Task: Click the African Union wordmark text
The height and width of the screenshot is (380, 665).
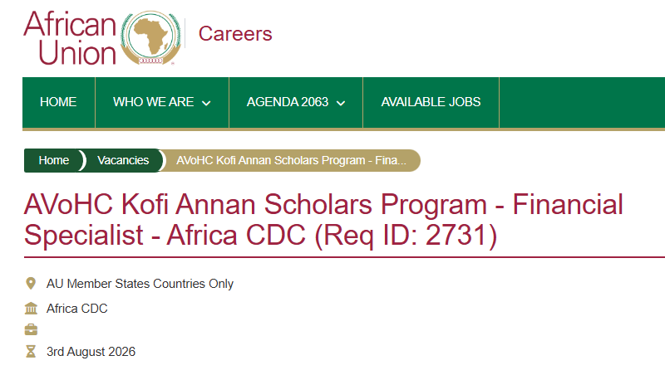Action: 70,37
